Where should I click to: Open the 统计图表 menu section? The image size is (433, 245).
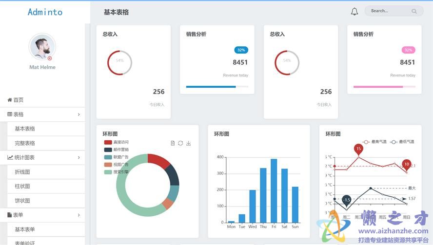click(42, 157)
